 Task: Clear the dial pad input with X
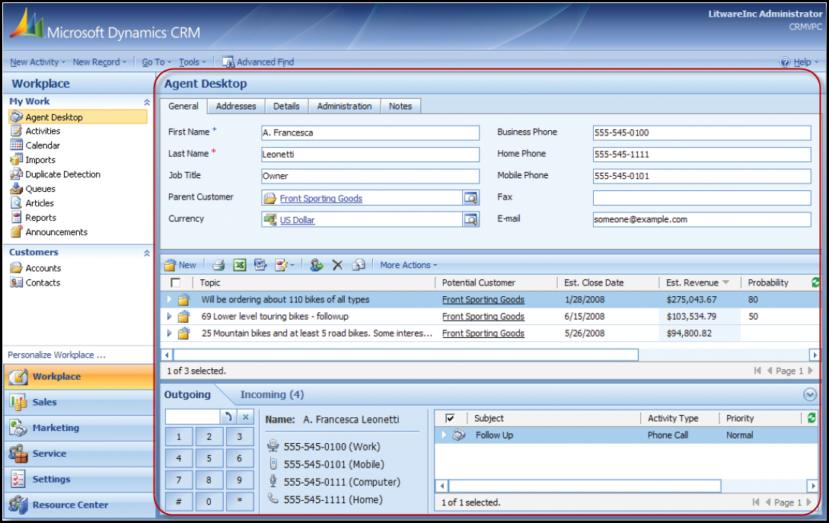(x=246, y=416)
